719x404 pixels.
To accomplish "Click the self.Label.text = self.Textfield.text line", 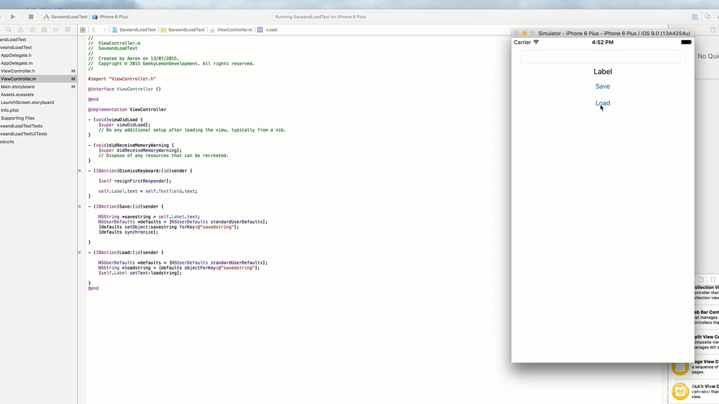I will click(x=148, y=191).
